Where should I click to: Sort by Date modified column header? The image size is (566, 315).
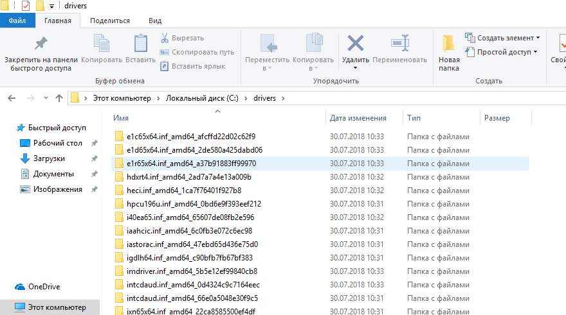click(358, 118)
